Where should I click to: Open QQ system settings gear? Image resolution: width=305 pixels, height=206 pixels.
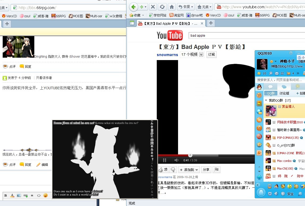270,194
